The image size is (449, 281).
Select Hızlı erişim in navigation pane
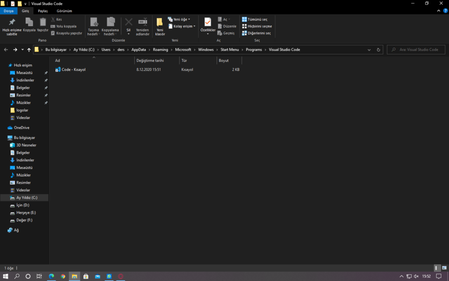point(23,65)
